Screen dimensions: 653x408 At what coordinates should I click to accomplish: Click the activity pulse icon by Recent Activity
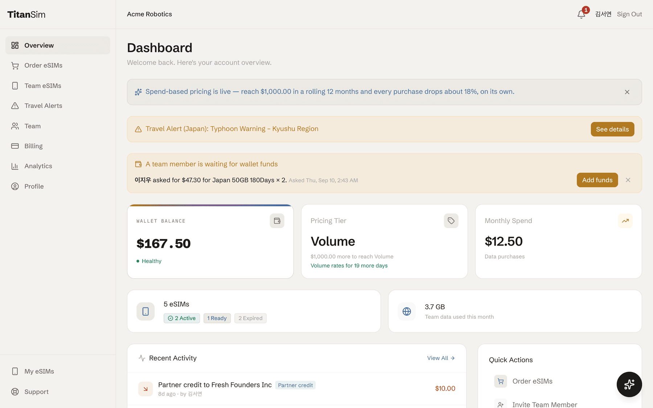(142, 358)
